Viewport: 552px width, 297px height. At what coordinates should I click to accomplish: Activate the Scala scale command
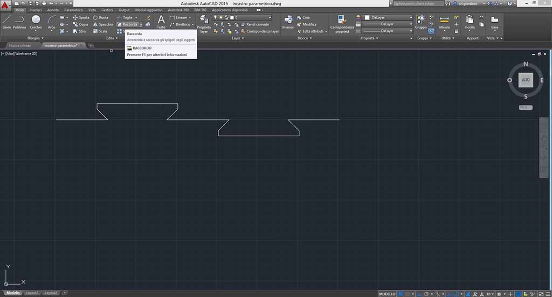click(100, 31)
